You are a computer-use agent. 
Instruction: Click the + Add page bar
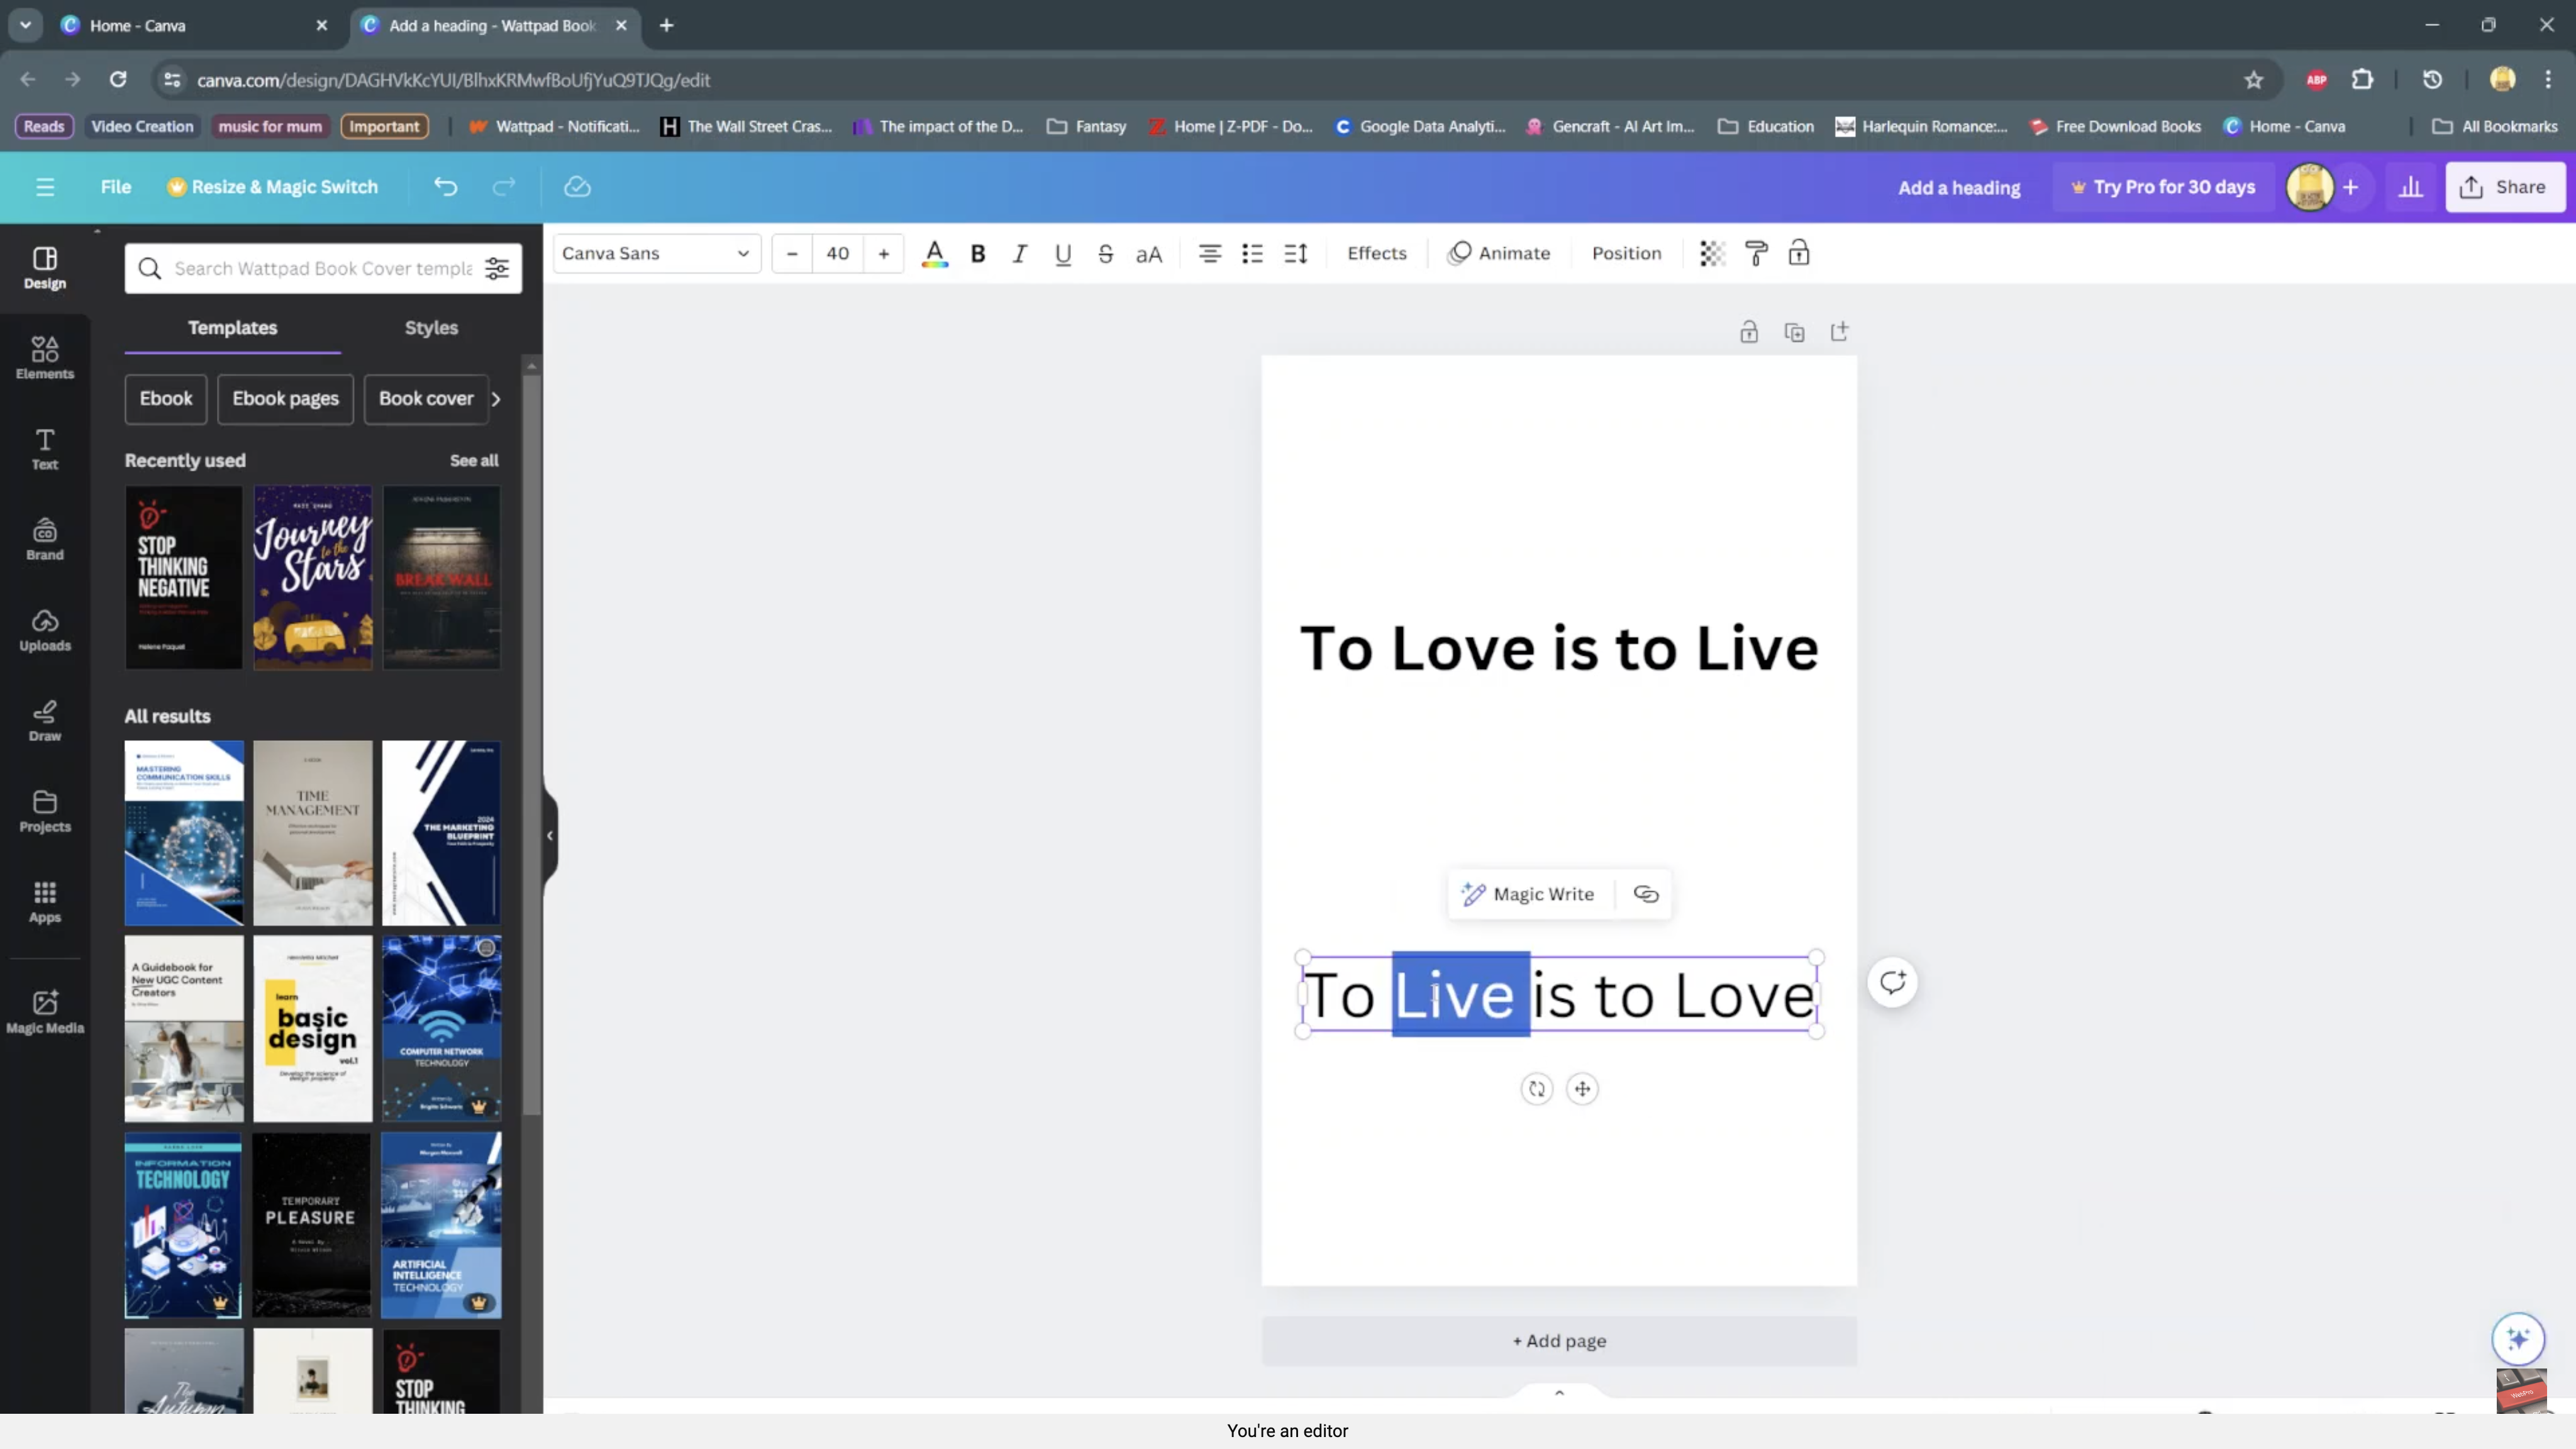(1559, 1341)
